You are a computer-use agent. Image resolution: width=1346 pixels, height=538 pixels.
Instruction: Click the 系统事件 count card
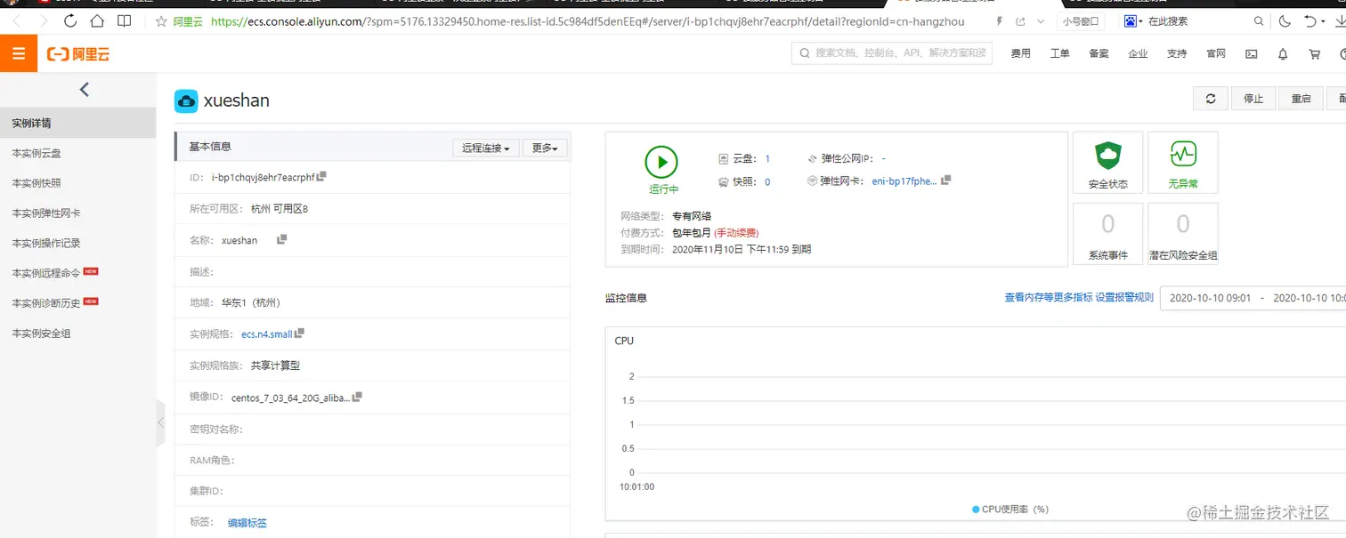(x=1108, y=234)
